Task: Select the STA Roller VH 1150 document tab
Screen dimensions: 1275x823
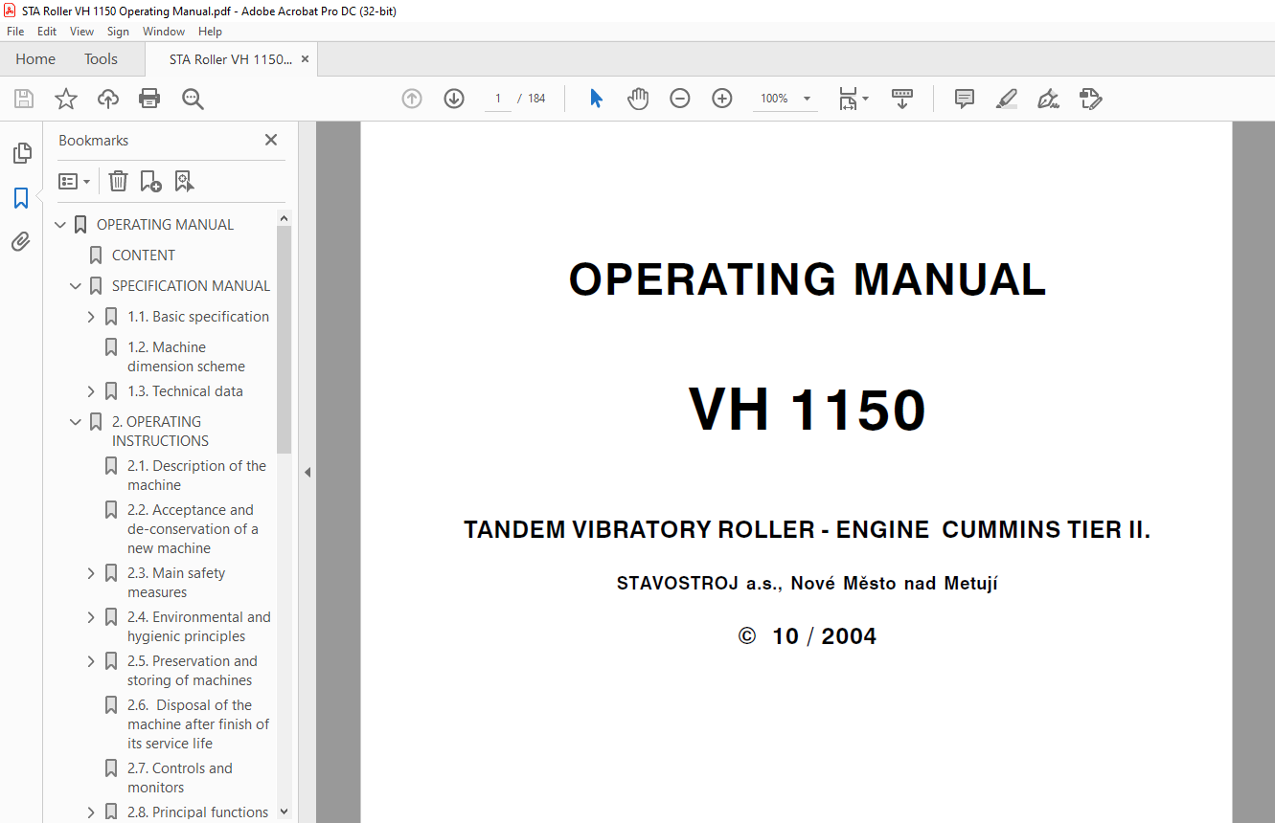Action: pos(230,59)
